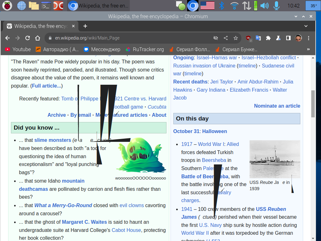Image resolution: width=321 pixels, height=241 pixels.
Task: Open the volume speaker control
Action: [x=264, y=6]
